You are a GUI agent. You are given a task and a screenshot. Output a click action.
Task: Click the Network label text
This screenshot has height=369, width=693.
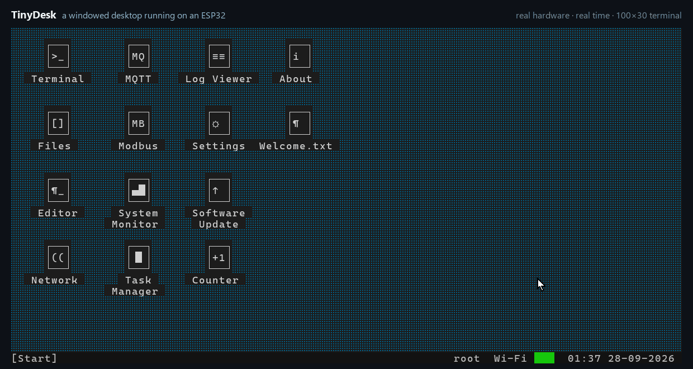point(55,280)
